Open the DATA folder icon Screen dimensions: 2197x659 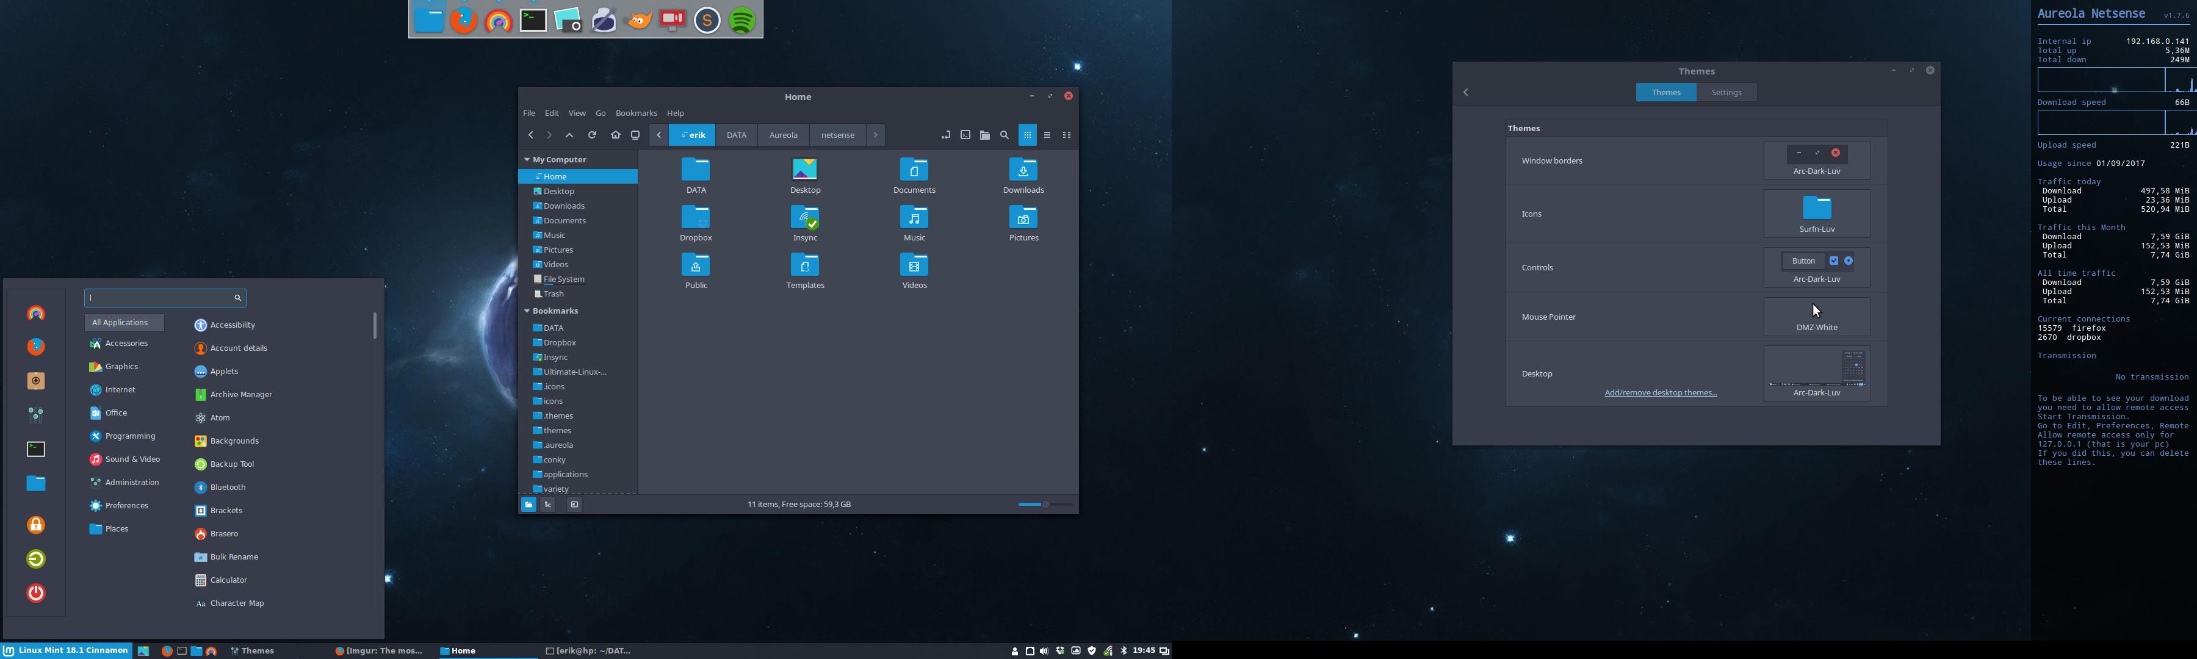pos(696,170)
